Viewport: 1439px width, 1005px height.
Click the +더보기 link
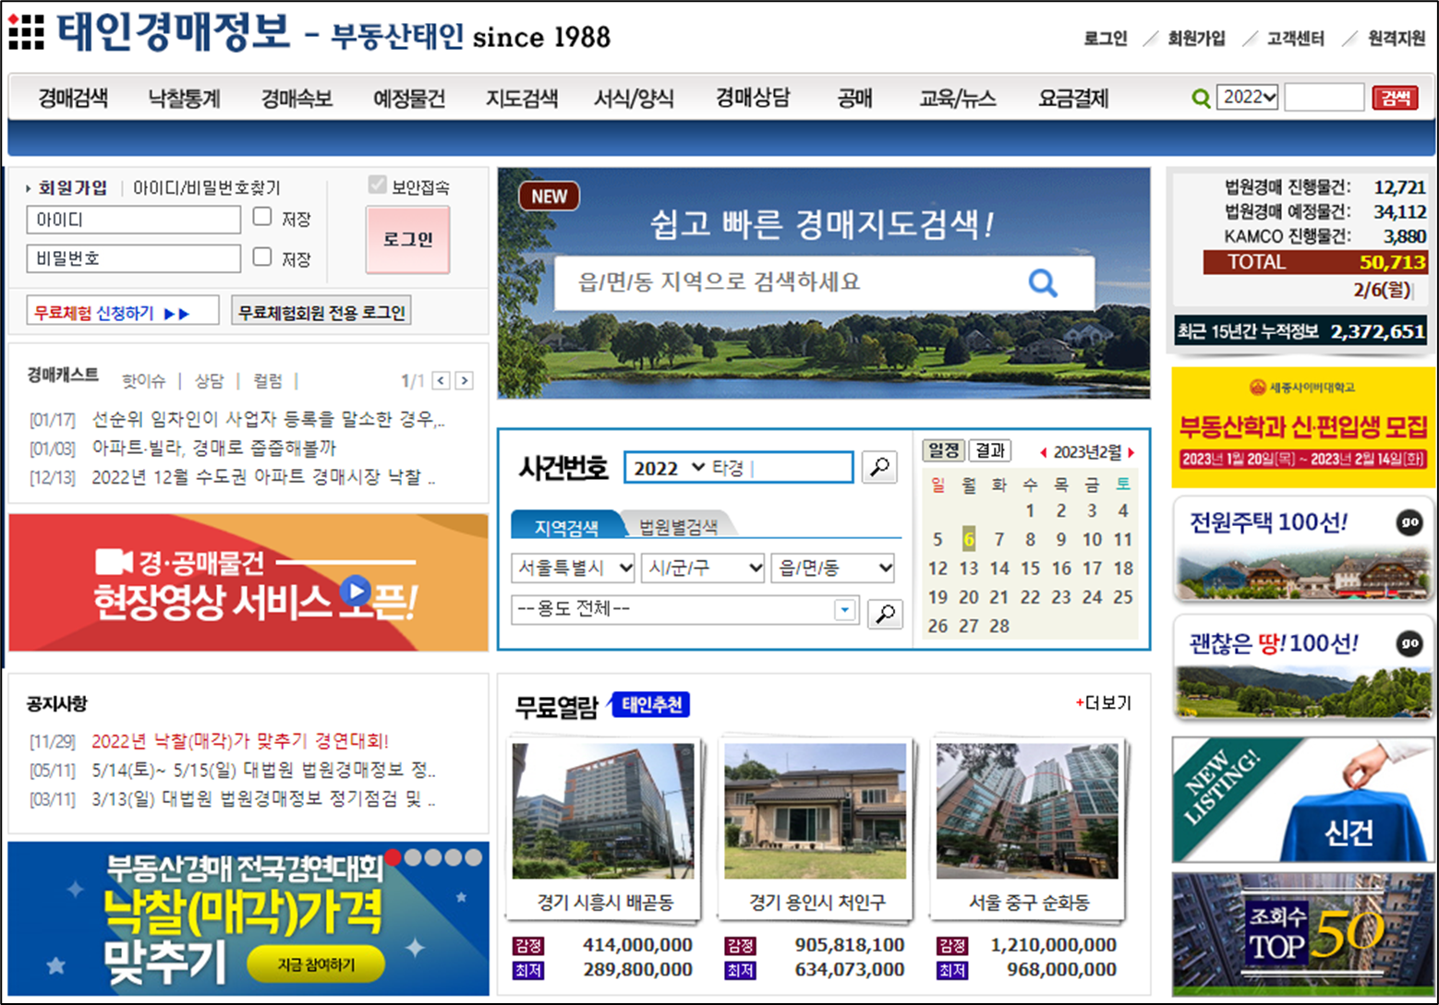tap(1104, 703)
